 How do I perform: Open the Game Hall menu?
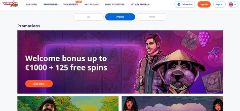coord(32,5)
